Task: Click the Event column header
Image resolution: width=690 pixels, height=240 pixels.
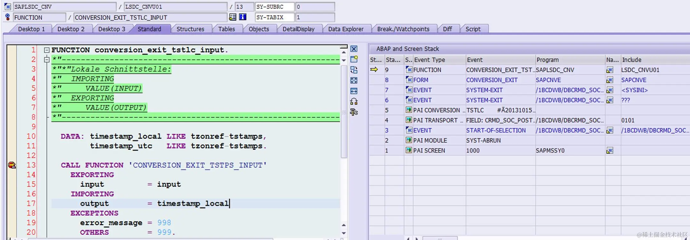Action: (x=501, y=60)
